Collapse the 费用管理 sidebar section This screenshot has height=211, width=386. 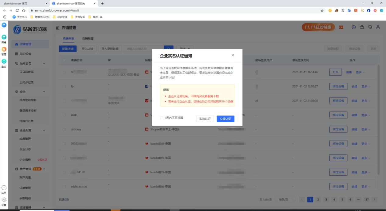pos(44,169)
